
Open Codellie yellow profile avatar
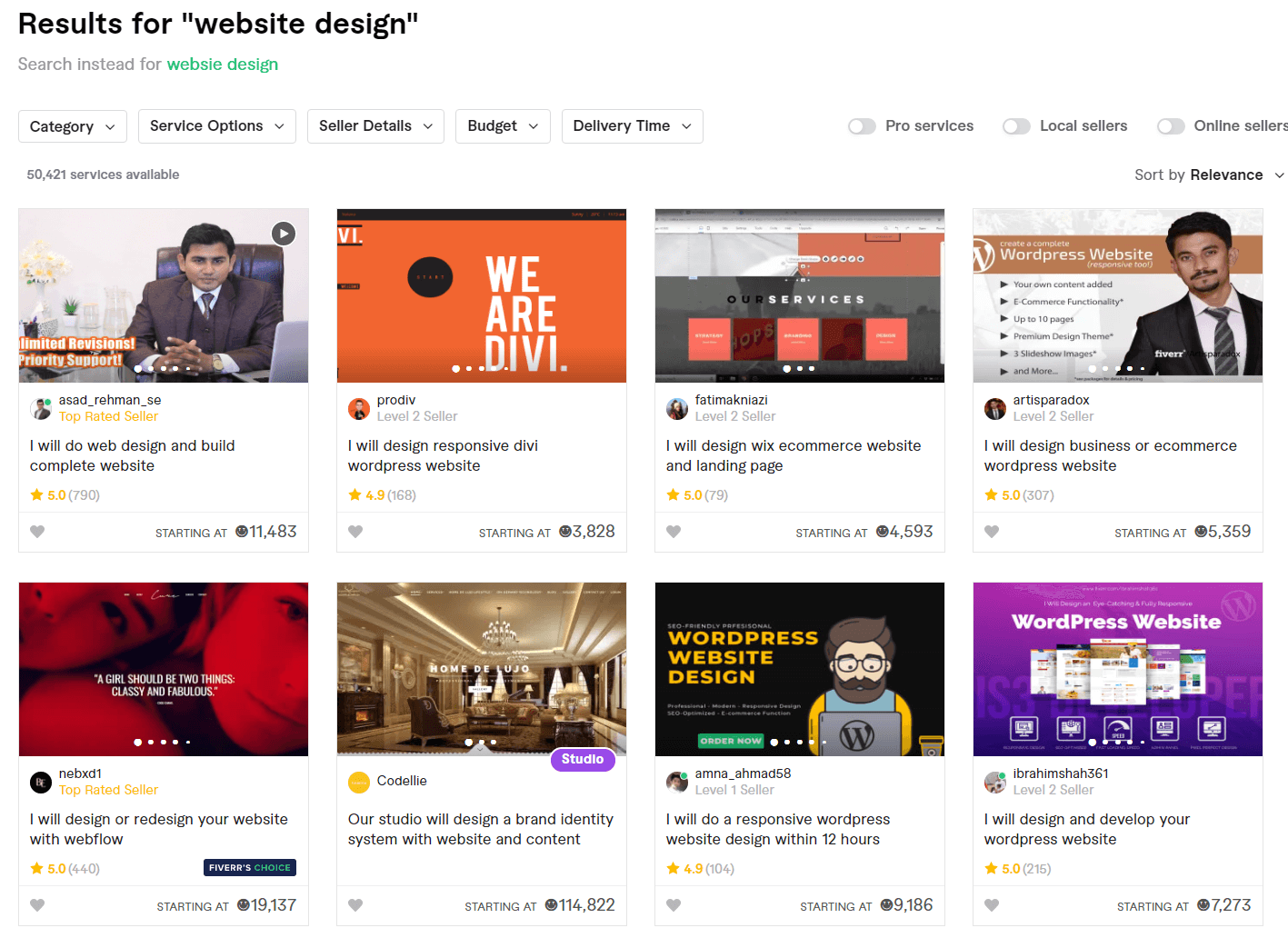[x=359, y=783]
